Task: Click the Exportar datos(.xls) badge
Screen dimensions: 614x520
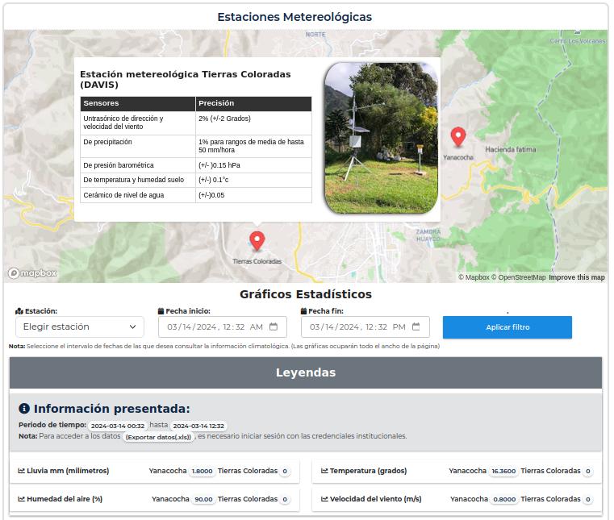Action: tap(158, 437)
